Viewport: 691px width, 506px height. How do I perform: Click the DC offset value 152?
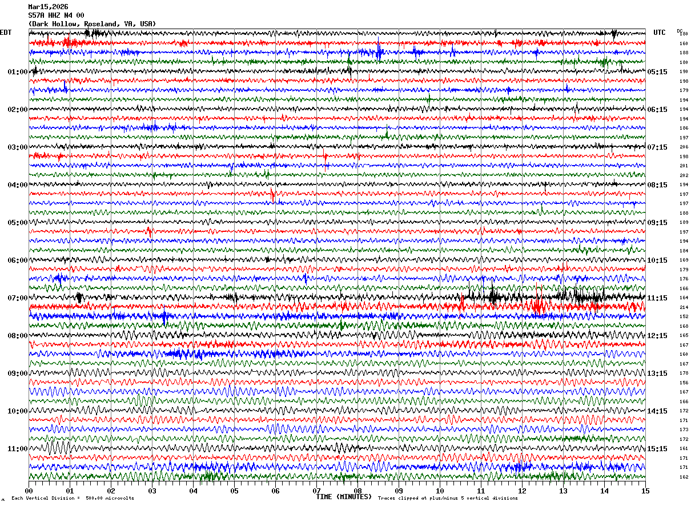tap(684, 316)
